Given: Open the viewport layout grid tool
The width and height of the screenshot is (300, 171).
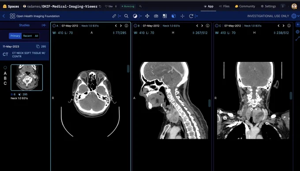Looking at the screenshot, I should point(165,16).
